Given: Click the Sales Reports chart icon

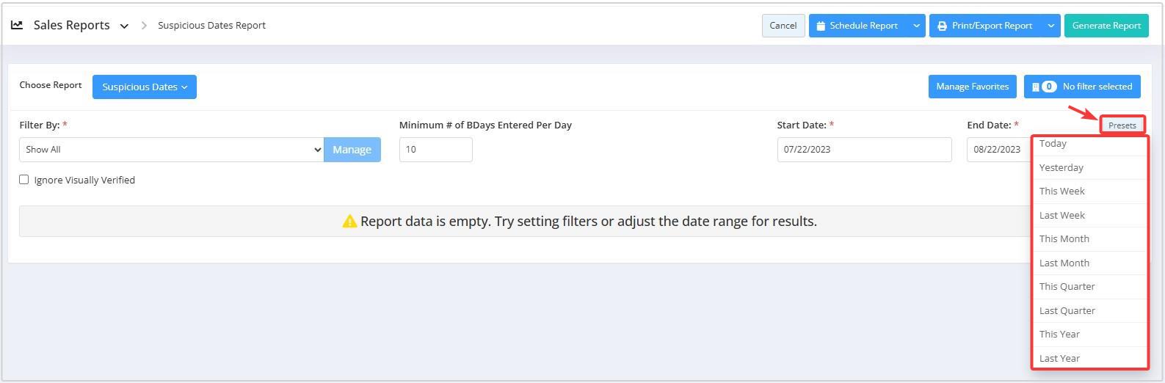Looking at the screenshot, I should tap(17, 25).
